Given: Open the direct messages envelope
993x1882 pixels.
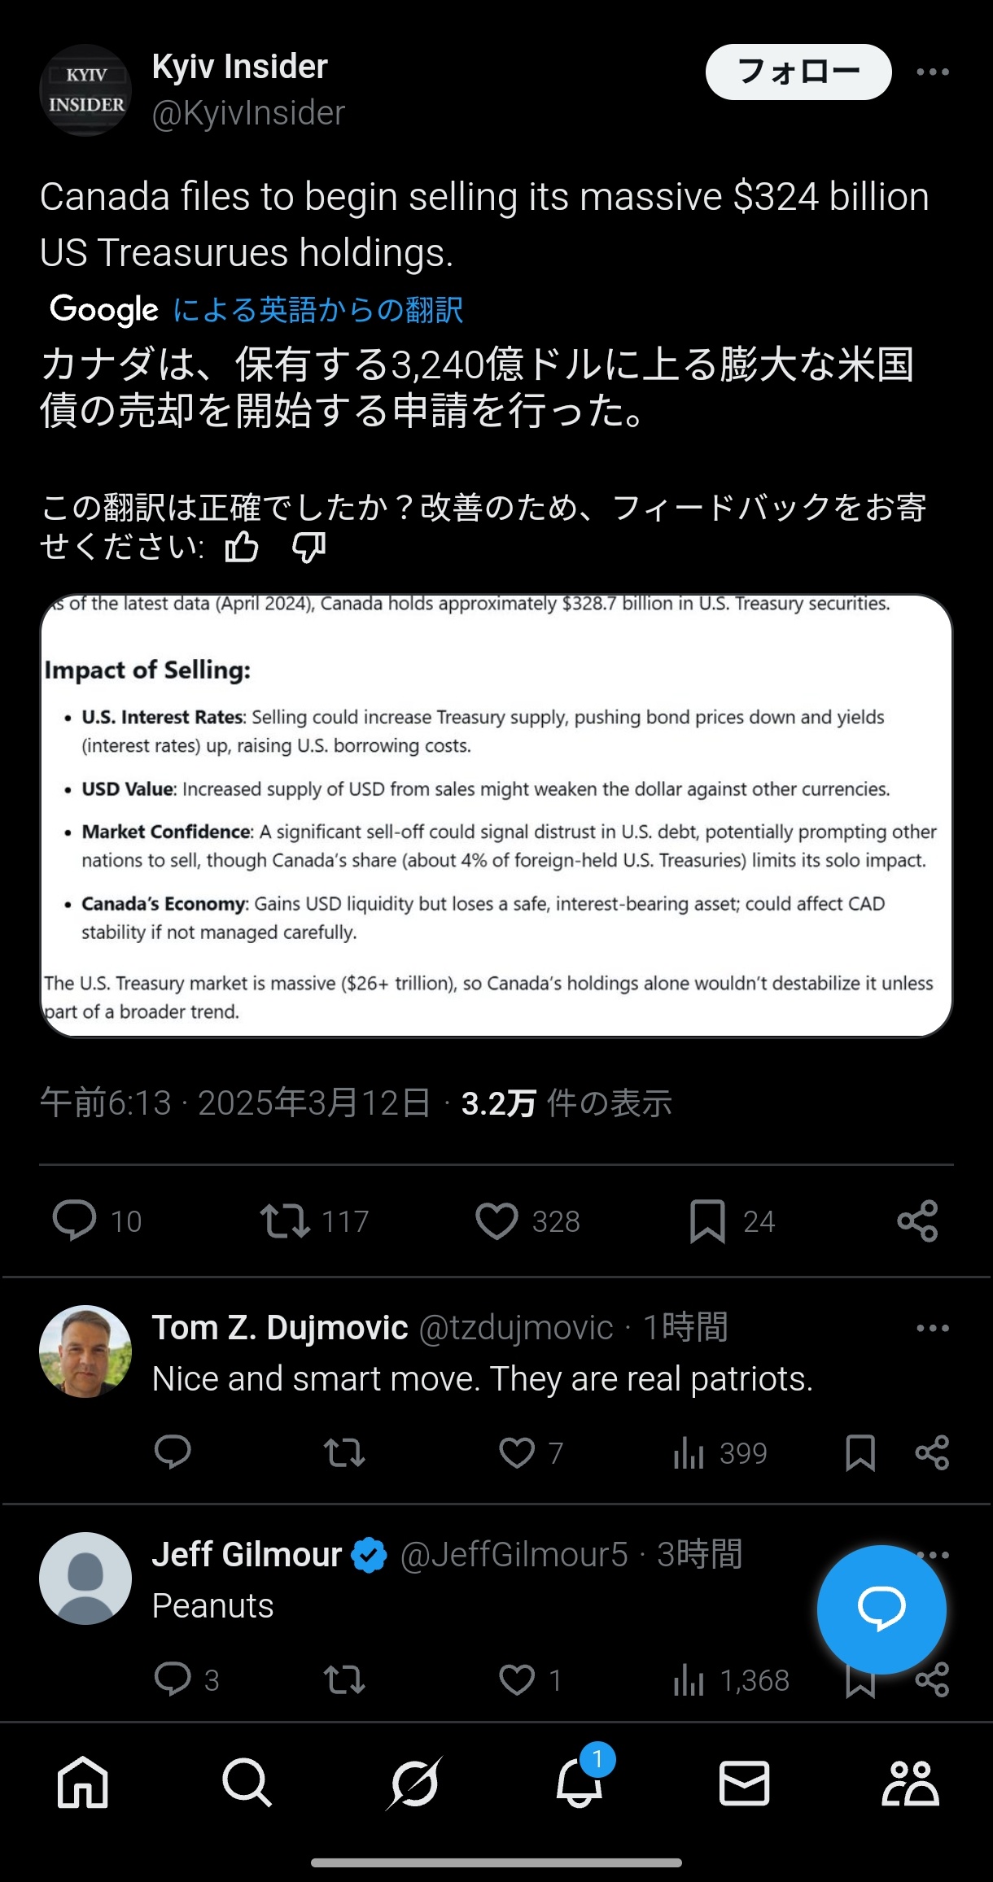Looking at the screenshot, I should pos(744,1782).
